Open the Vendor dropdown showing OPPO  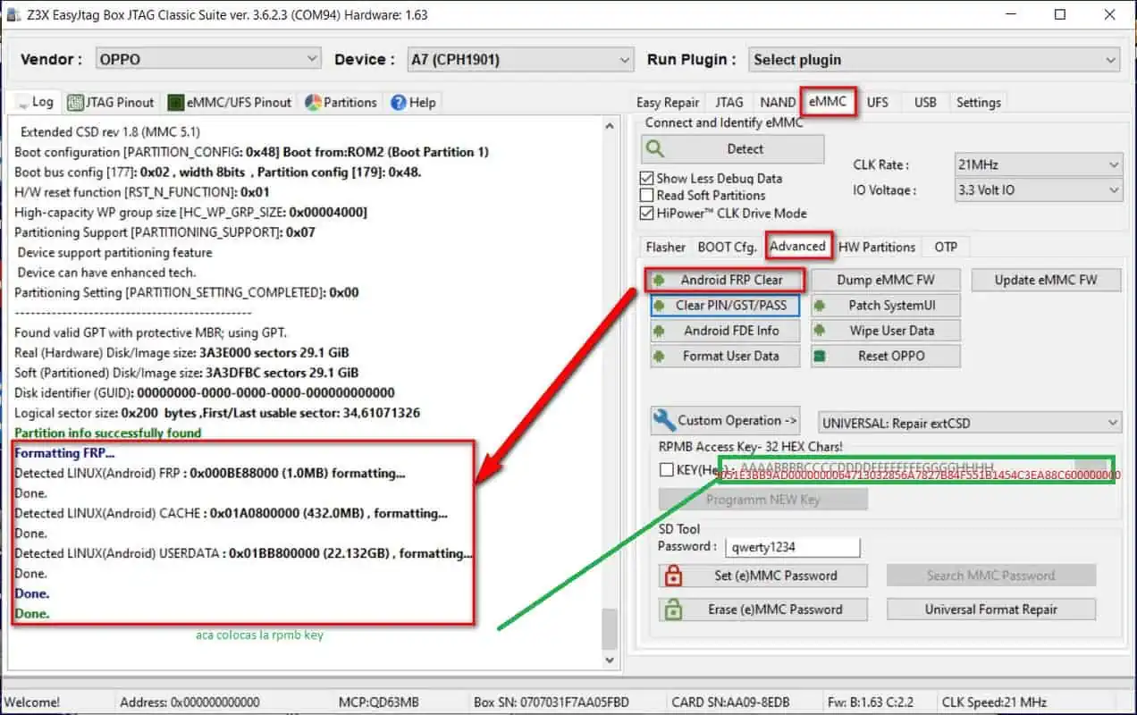pyautogui.click(x=207, y=59)
